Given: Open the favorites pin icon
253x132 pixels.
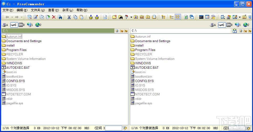Looking at the screenshot, I should point(127,17).
